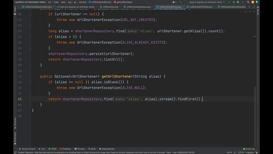Go to next highlighted error arrow
Screen dimensions: 273x154
click(x=254, y=12)
